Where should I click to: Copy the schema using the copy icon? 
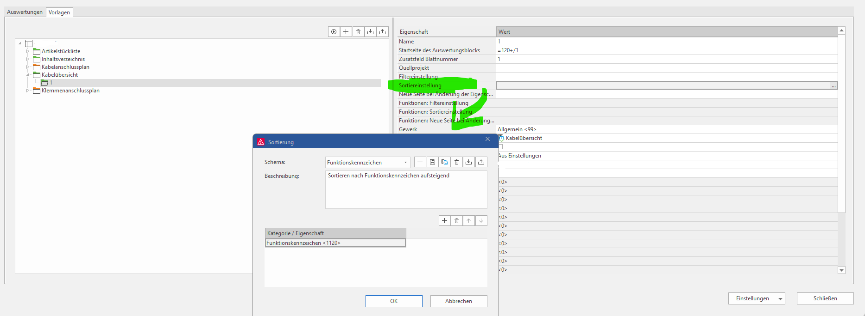click(444, 162)
